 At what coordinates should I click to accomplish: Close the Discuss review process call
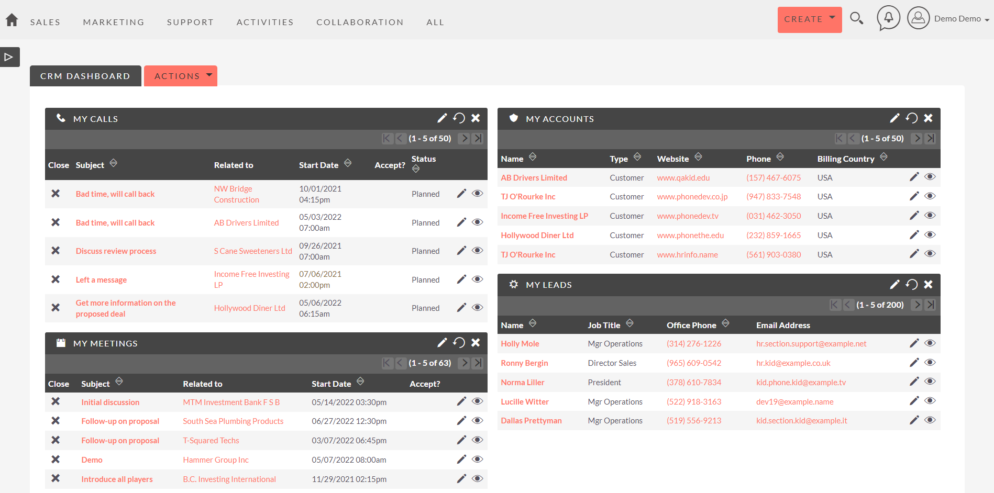[56, 251]
